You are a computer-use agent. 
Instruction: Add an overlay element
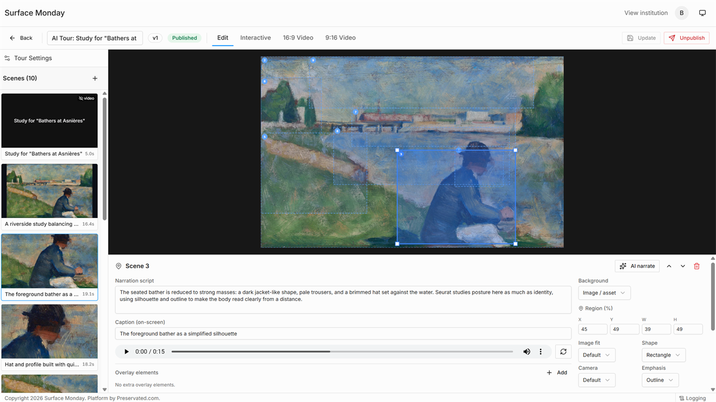(557, 373)
